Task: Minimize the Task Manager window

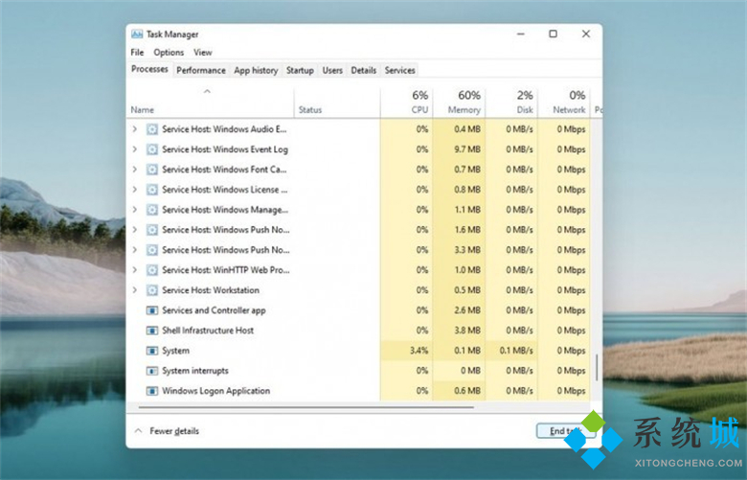Action: pos(521,34)
